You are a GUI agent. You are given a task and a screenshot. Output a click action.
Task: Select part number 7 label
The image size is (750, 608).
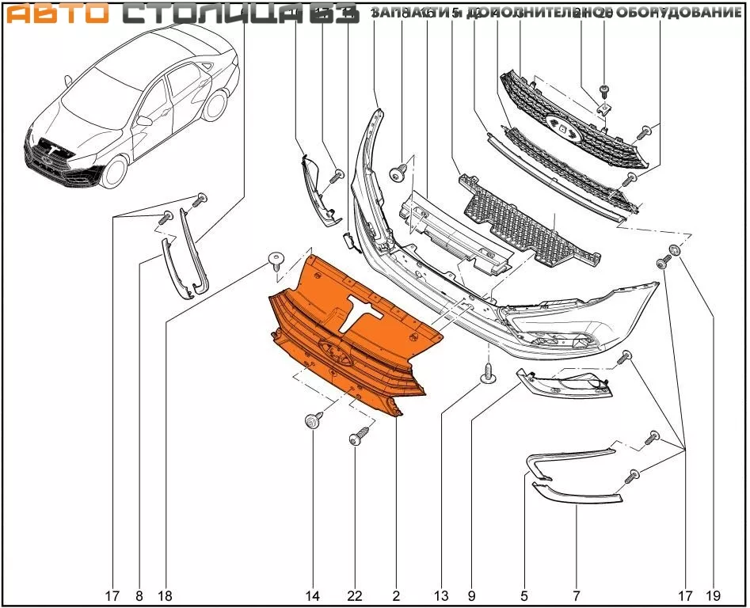tap(577, 595)
